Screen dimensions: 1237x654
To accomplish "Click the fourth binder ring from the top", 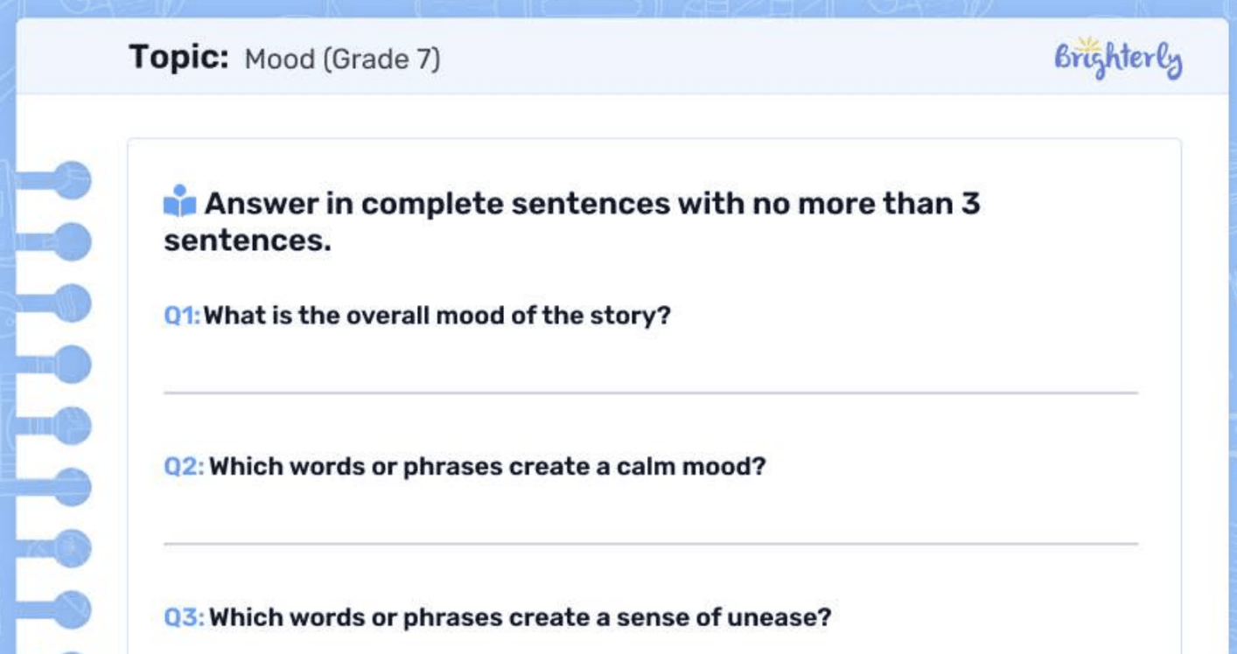I will click(70, 365).
